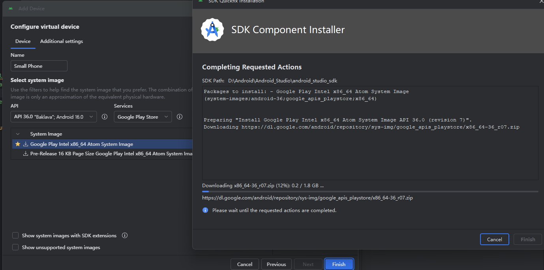Click the Small Phone name field
Screen dimensions: 544x270
tap(39, 66)
